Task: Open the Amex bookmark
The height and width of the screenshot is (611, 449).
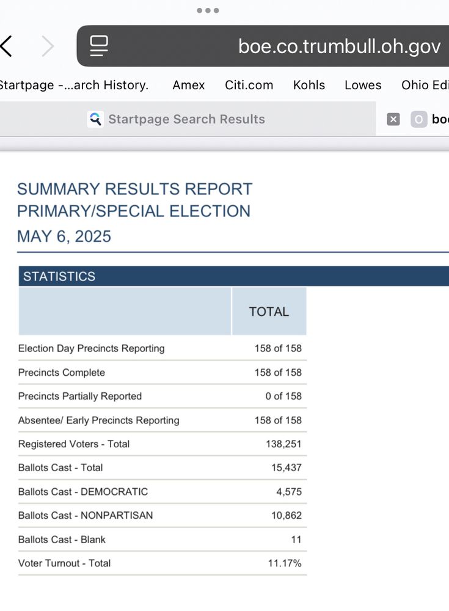Action: [x=189, y=85]
